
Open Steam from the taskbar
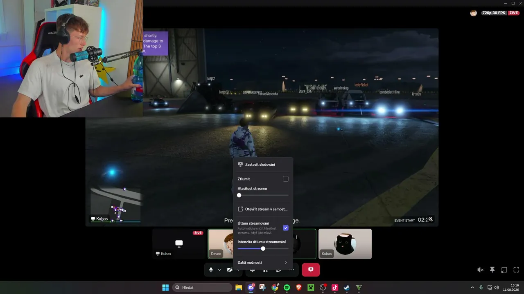347,287
